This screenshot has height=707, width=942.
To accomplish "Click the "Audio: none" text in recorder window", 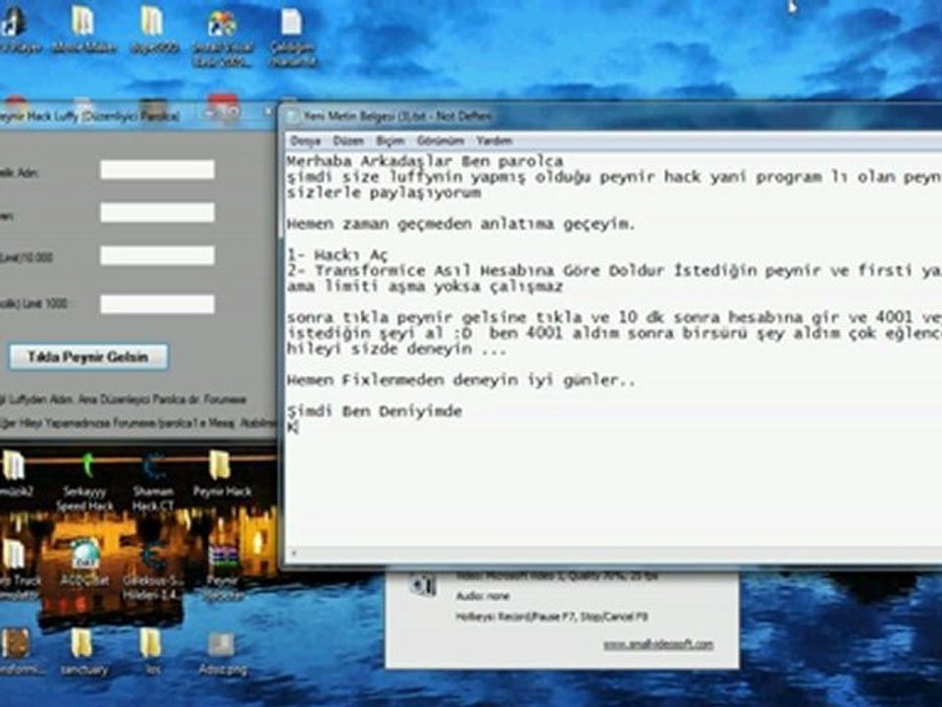I will [483, 596].
